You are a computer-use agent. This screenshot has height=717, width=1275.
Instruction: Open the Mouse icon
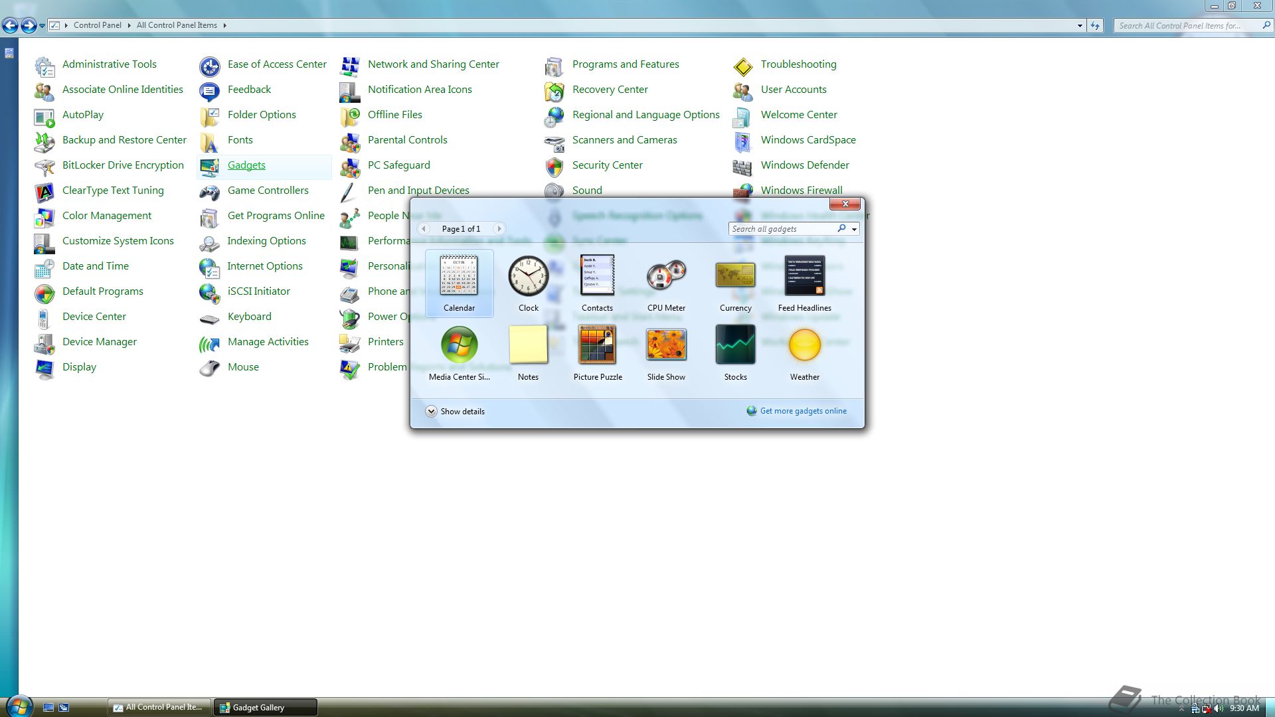(210, 368)
